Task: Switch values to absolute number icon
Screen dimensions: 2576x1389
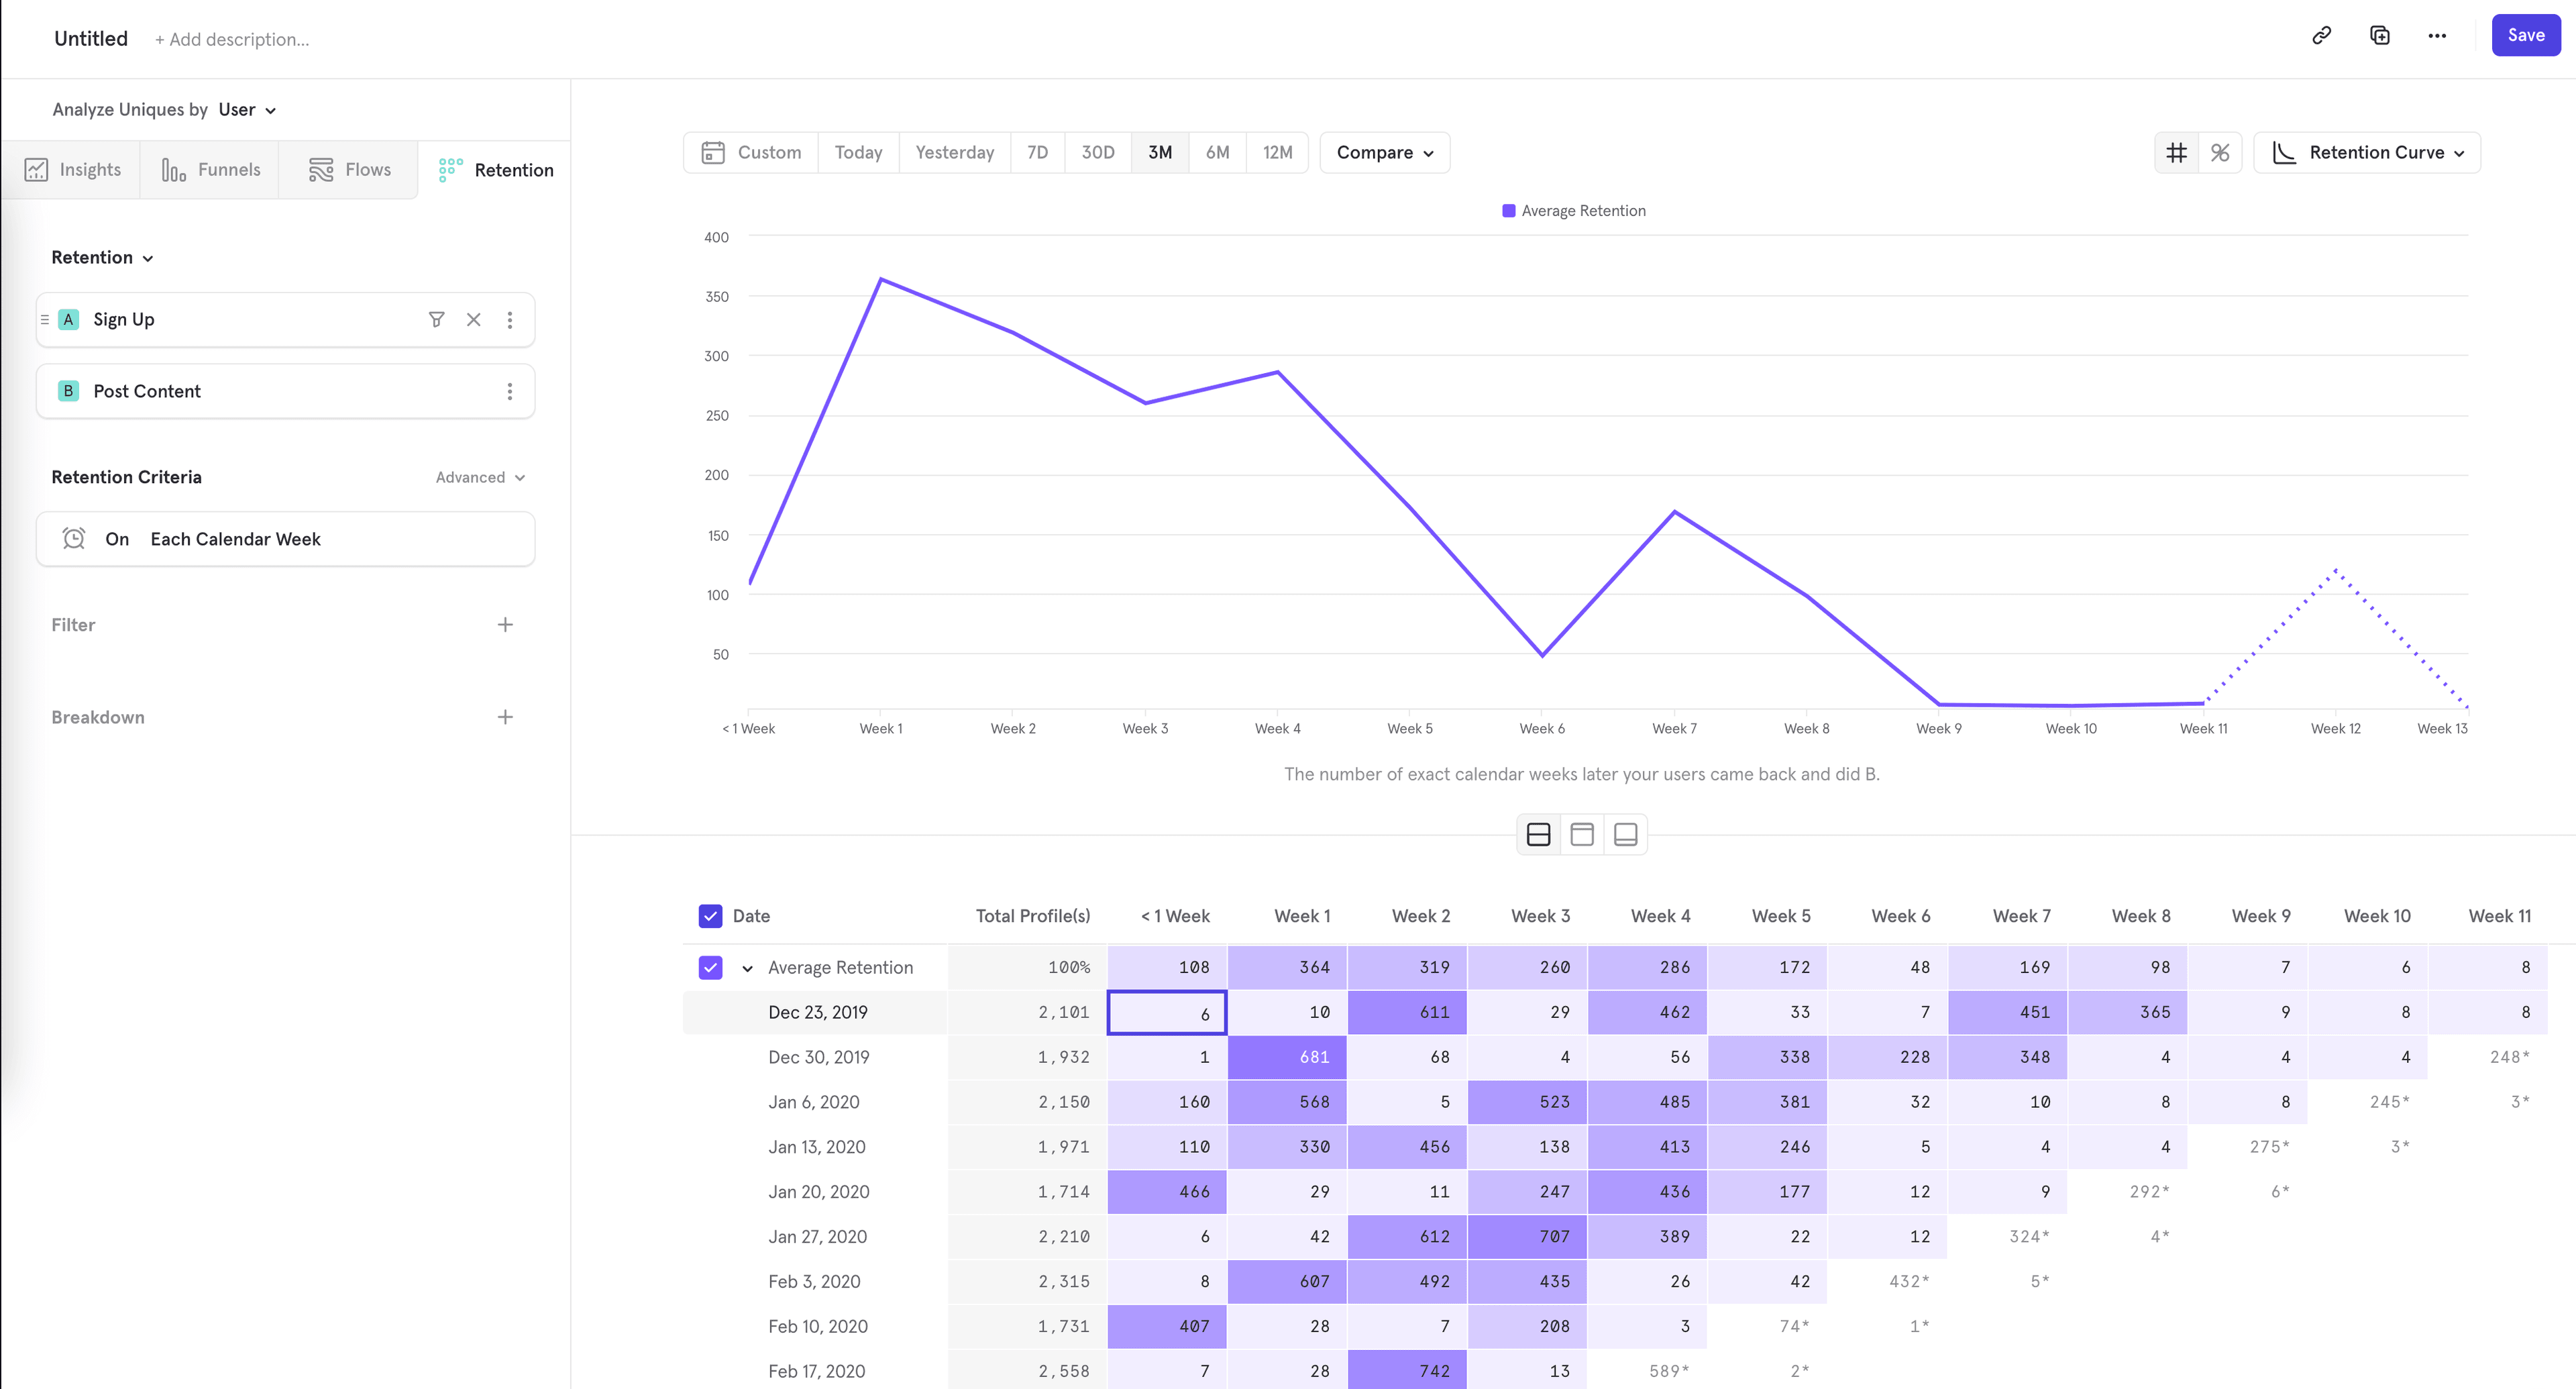Action: click(x=2176, y=153)
